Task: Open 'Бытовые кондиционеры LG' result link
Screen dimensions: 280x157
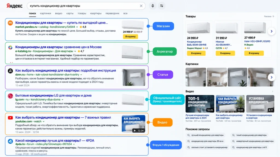Action: pyautogui.click(x=53, y=95)
